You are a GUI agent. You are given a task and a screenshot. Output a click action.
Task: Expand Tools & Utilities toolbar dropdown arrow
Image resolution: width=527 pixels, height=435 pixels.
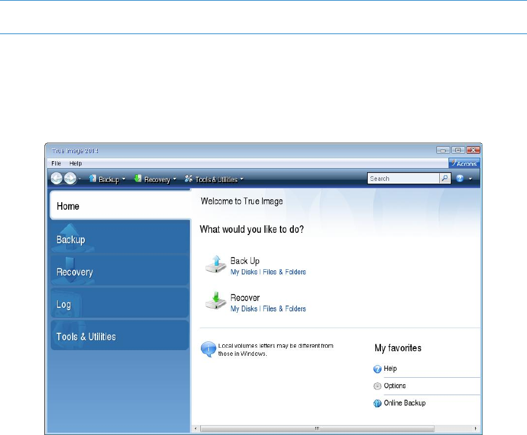coord(241,179)
